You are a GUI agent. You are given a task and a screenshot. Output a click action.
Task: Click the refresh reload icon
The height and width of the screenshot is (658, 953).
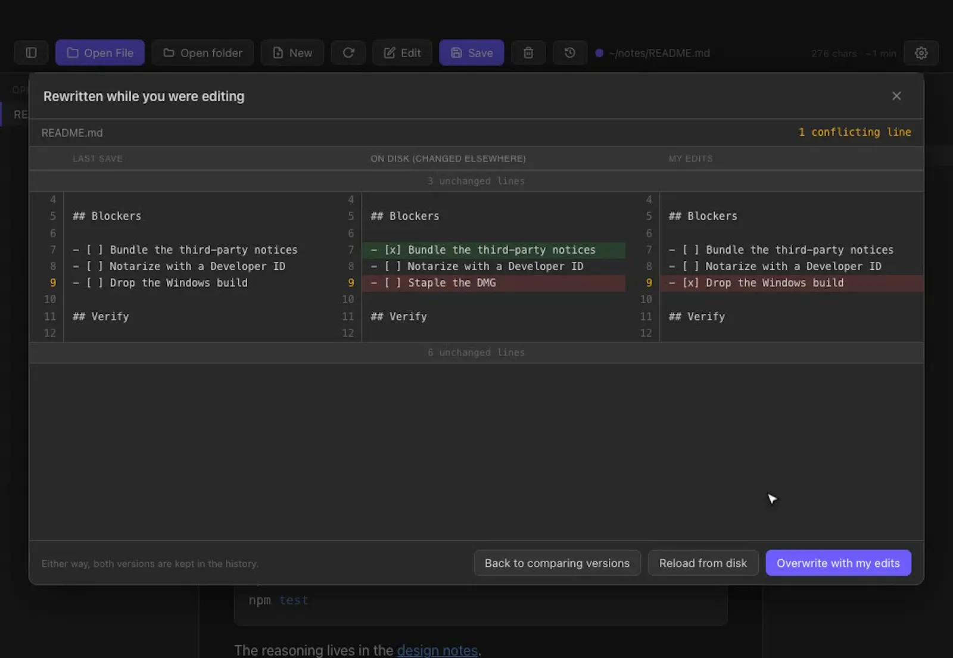(348, 53)
